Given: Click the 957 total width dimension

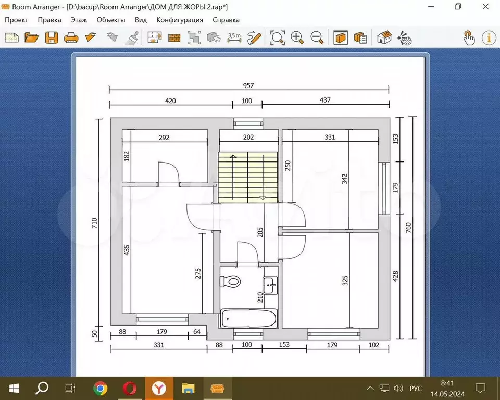Looking at the screenshot, I should coord(248,85).
